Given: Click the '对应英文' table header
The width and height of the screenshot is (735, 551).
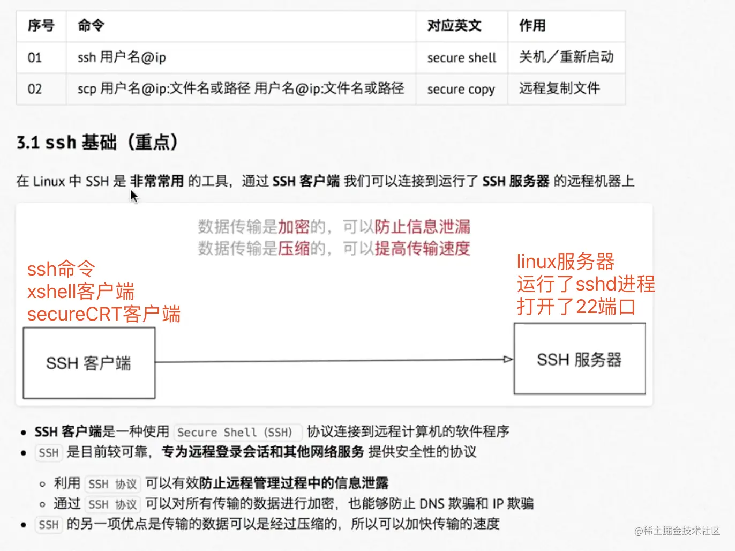Looking at the screenshot, I should 462,26.
